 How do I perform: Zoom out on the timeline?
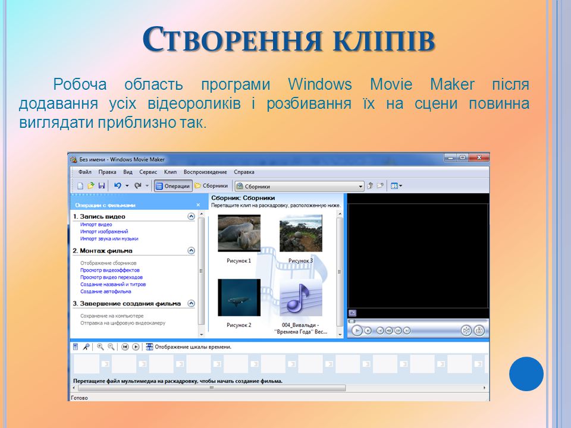(111, 347)
